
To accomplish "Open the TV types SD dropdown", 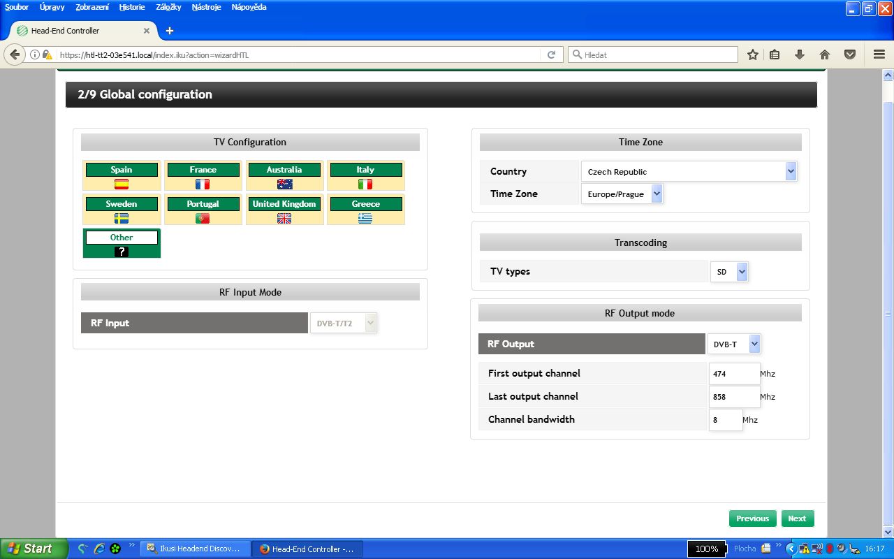I will coord(728,271).
